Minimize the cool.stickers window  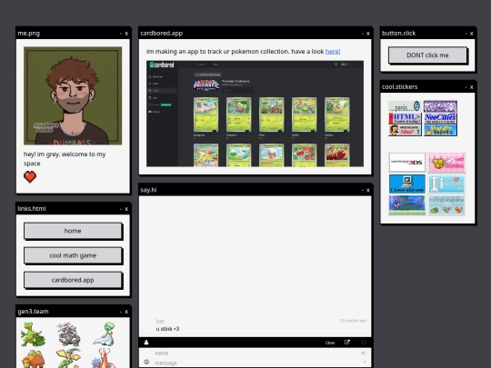(x=466, y=87)
